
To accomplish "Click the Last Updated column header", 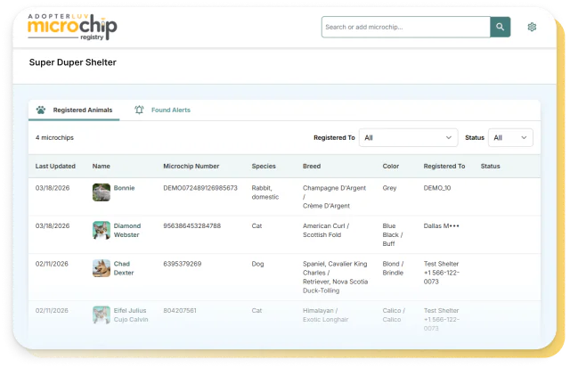I will point(55,167).
